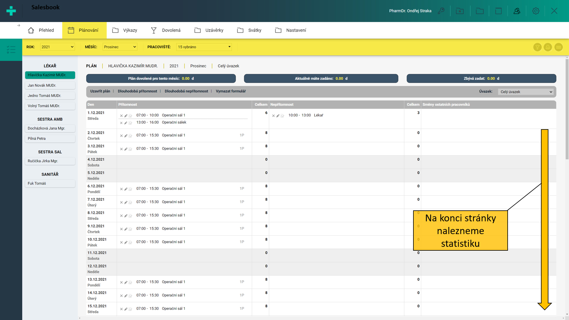The height and width of the screenshot is (320, 569).
Task: Open the users icon in header
Action: 517,11
